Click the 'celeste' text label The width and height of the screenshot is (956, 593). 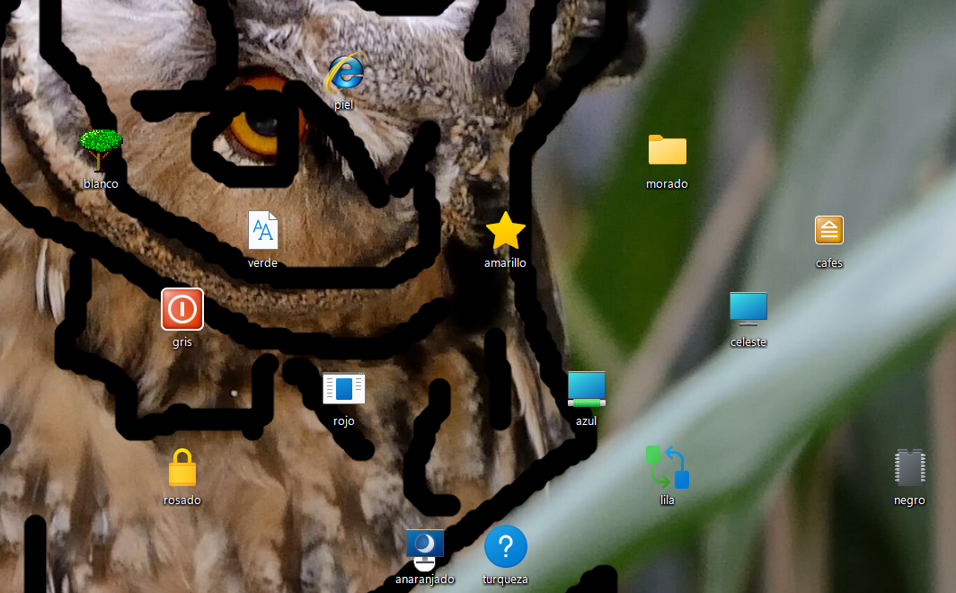[x=748, y=342]
